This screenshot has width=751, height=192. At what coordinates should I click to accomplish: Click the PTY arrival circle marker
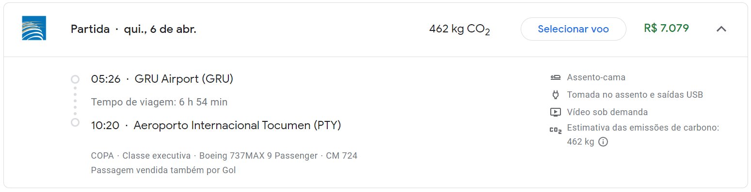click(75, 122)
